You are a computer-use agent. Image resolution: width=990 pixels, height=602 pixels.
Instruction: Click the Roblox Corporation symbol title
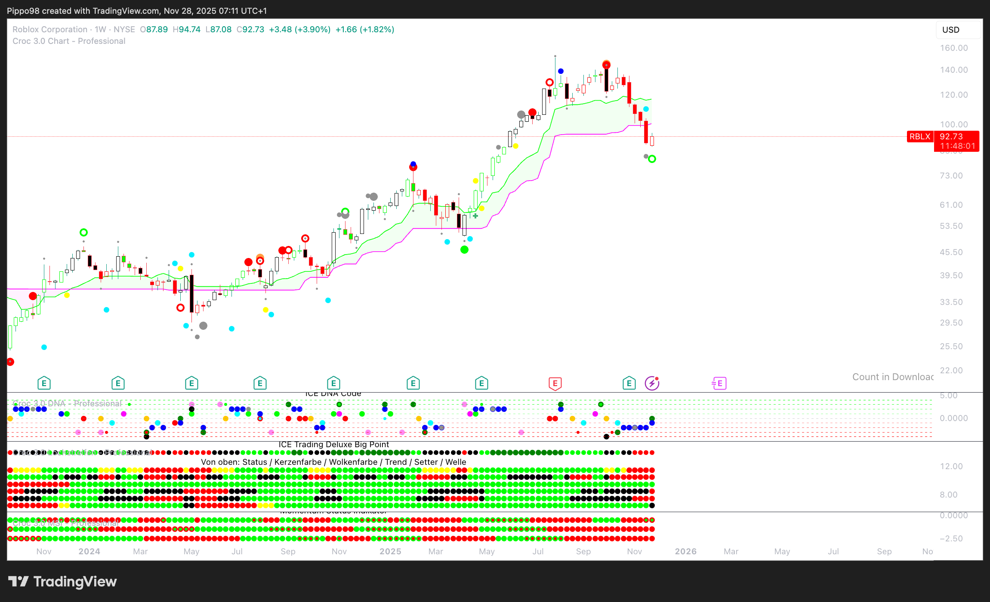(x=50, y=29)
